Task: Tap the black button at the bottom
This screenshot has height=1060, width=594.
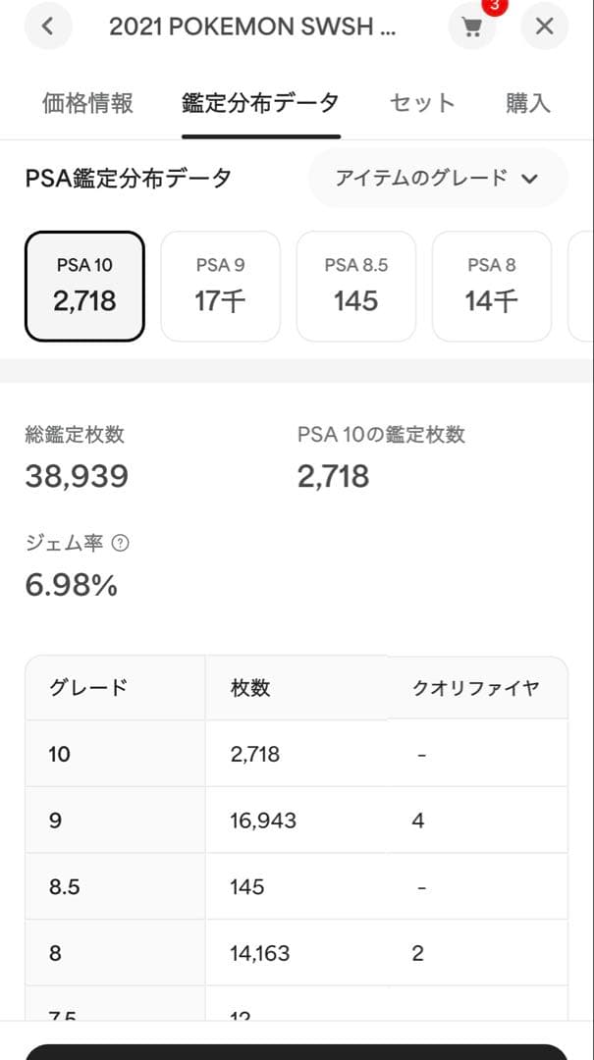Action: point(297,1052)
